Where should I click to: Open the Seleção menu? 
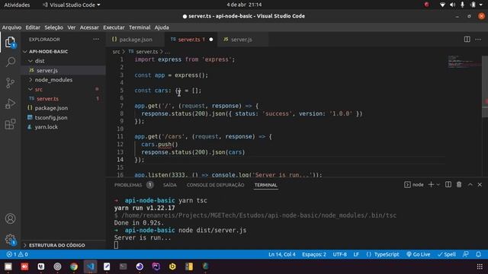click(53, 27)
